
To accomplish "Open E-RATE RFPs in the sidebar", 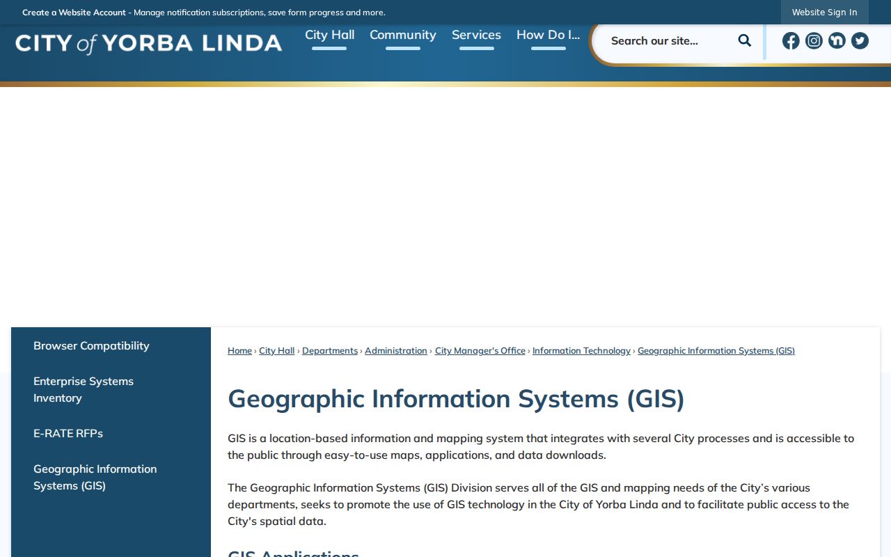I will tap(68, 433).
